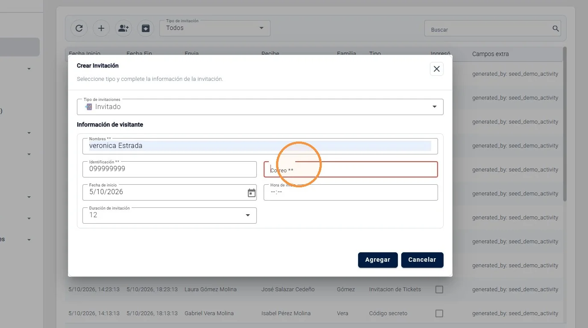Open the calendar picker for Fecha de inicio

coord(252,193)
